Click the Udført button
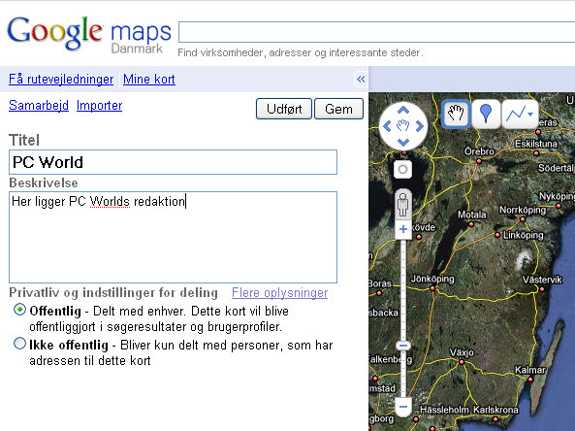 (x=284, y=109)
